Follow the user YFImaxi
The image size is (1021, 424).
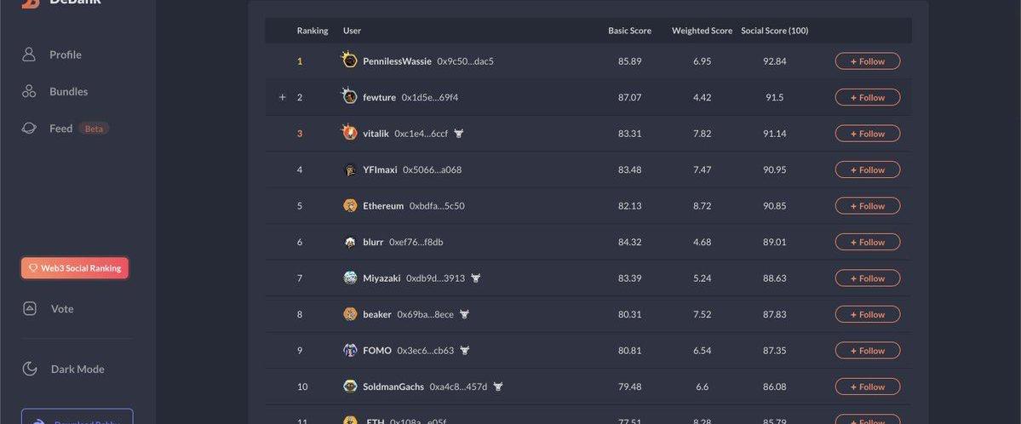point(867,169)
